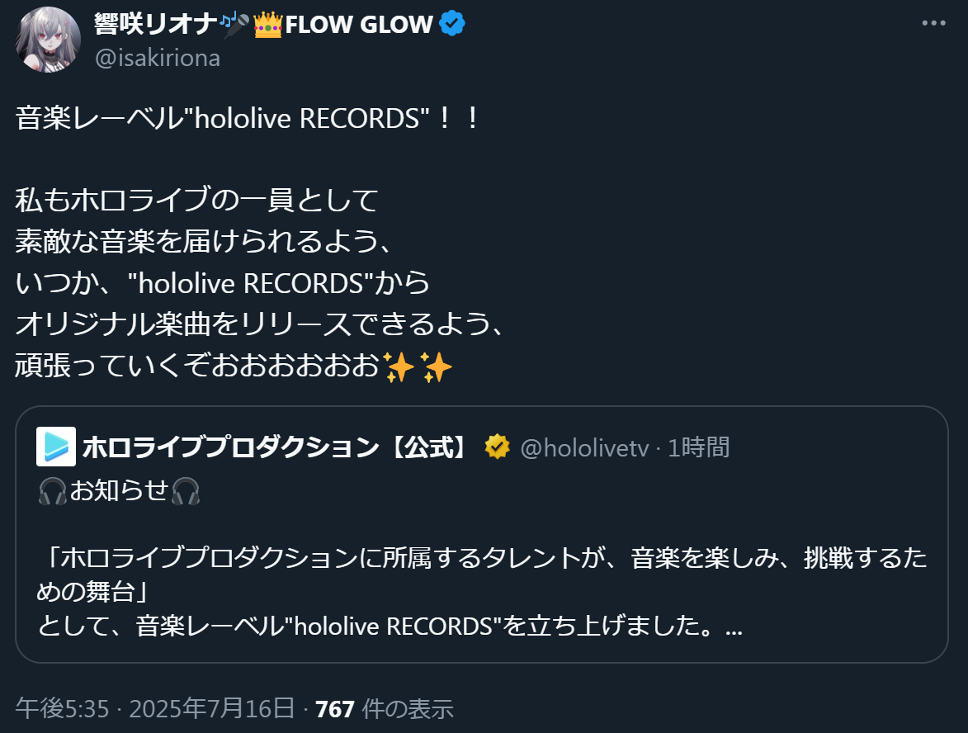
Task: Click the ホロライブプロダクション【公式】 name
Action: coord(276,447)
